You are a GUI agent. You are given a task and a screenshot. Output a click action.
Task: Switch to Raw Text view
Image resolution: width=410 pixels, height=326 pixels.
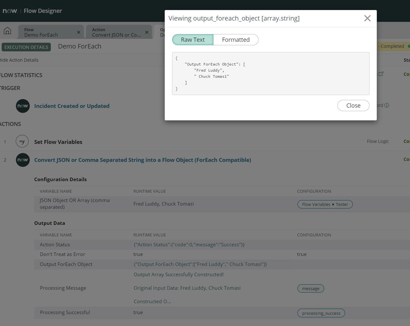[x=193, y=40]
